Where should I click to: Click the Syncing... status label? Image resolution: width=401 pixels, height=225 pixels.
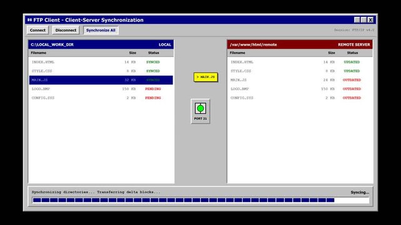point(360,192)
